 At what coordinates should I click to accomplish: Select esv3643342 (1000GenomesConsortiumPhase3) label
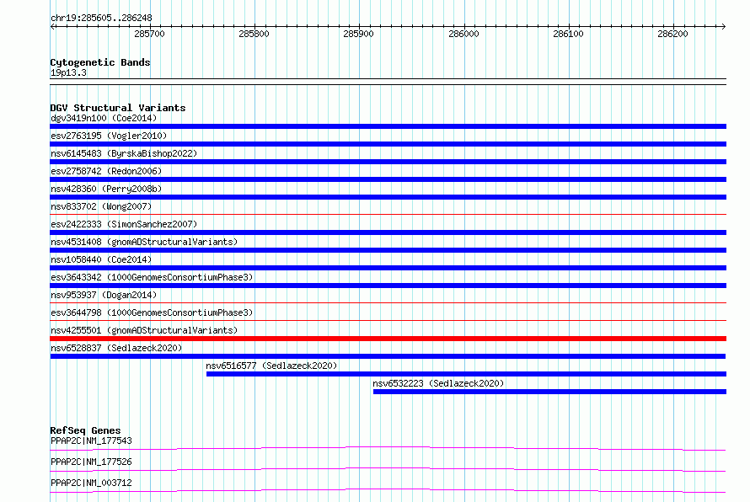pos(152,277)
